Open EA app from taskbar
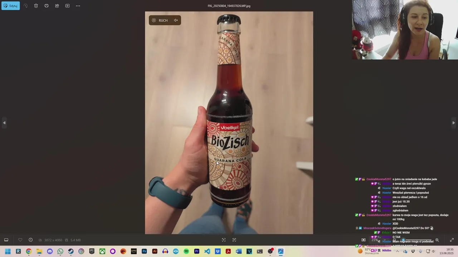This screenshot has width=458, height=257. coord(123,251)
